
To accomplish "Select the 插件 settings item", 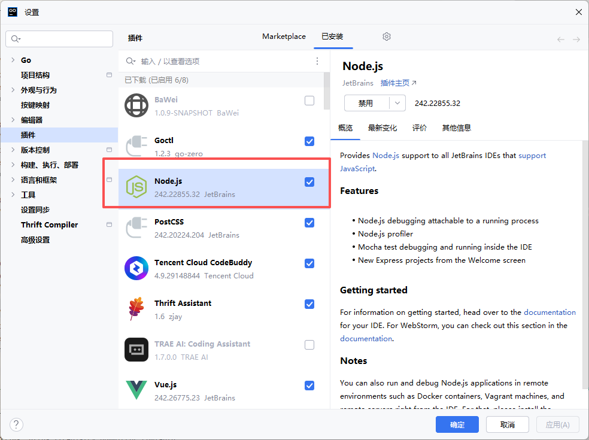I will [59, 135].
